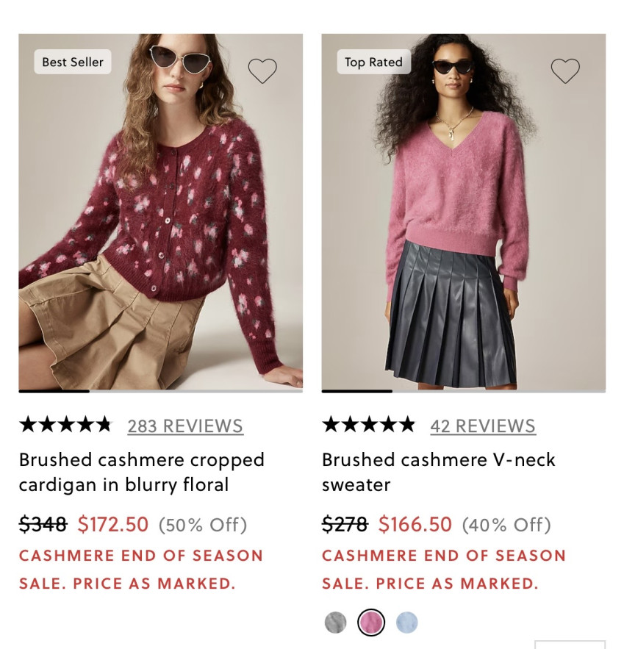Image resolution: width=624 pixels, height=649 pixels.
Task: Open the Brushed cashmere V-neck sweater title
Action: pos(438,472)
